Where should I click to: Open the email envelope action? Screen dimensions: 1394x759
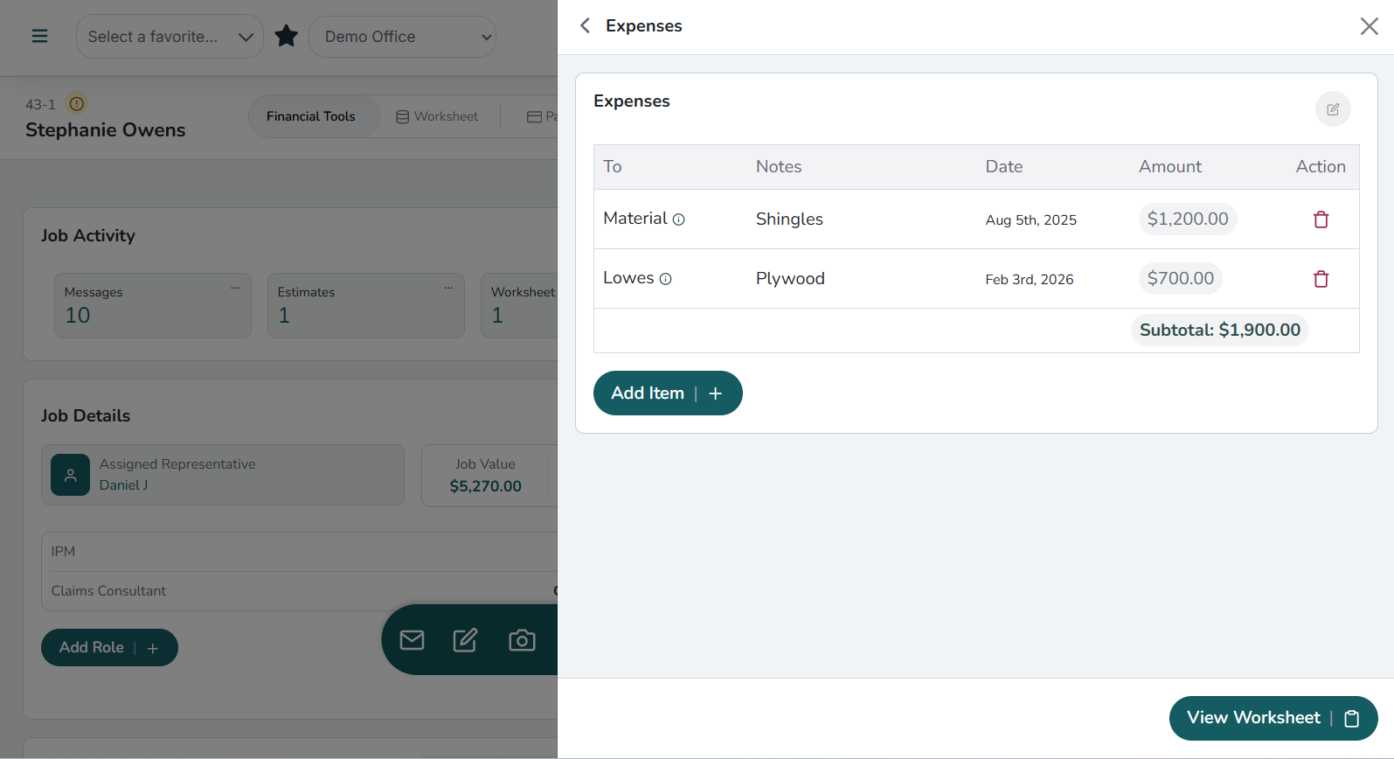point(412,640)
